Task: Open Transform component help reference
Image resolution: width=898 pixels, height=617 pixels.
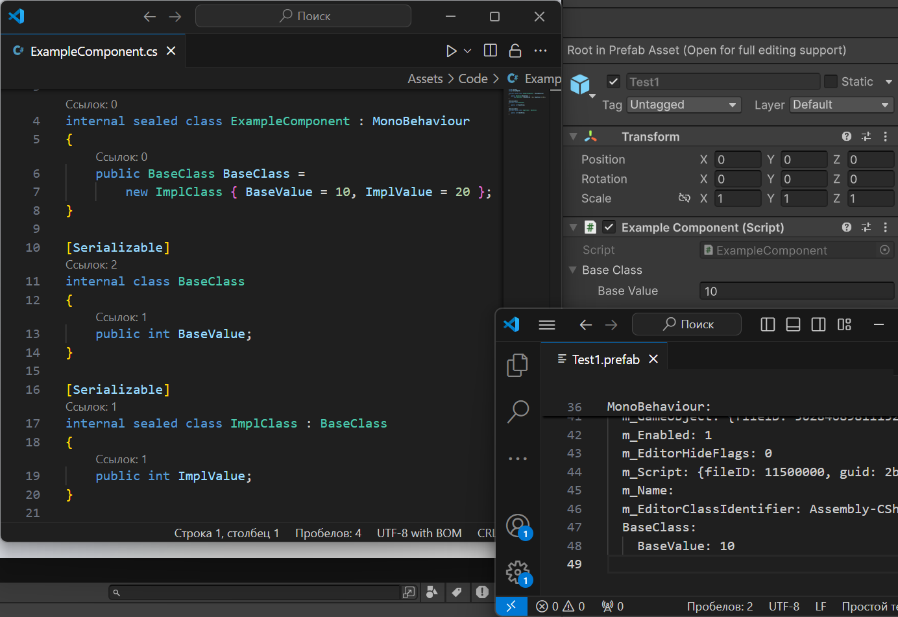Action: [x=846, y=136]
